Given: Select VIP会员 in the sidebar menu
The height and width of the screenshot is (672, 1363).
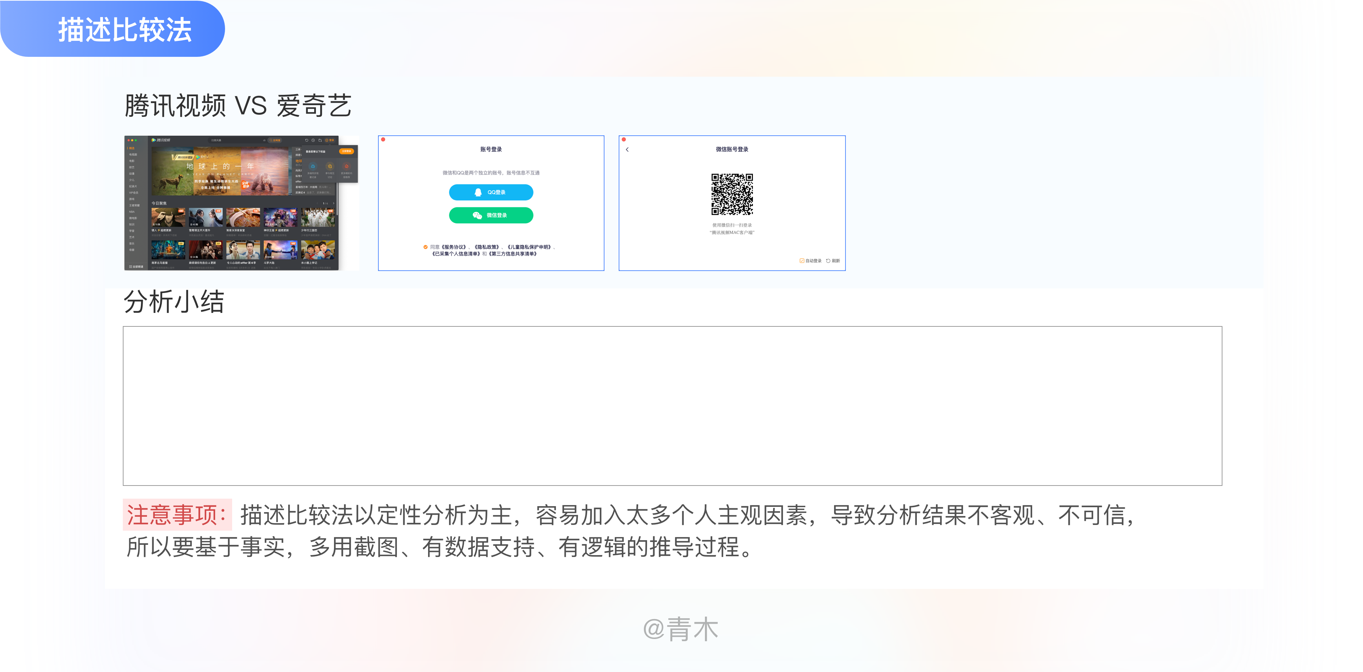Looking at the screenshot, I should click(134, 193).
